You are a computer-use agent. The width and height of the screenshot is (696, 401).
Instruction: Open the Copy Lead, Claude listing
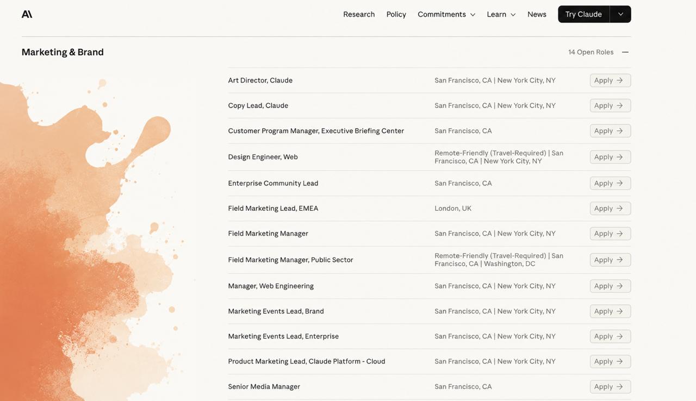point(258,105)
